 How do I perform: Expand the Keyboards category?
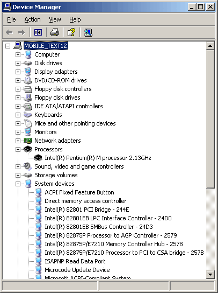click(x=18, y=115)
